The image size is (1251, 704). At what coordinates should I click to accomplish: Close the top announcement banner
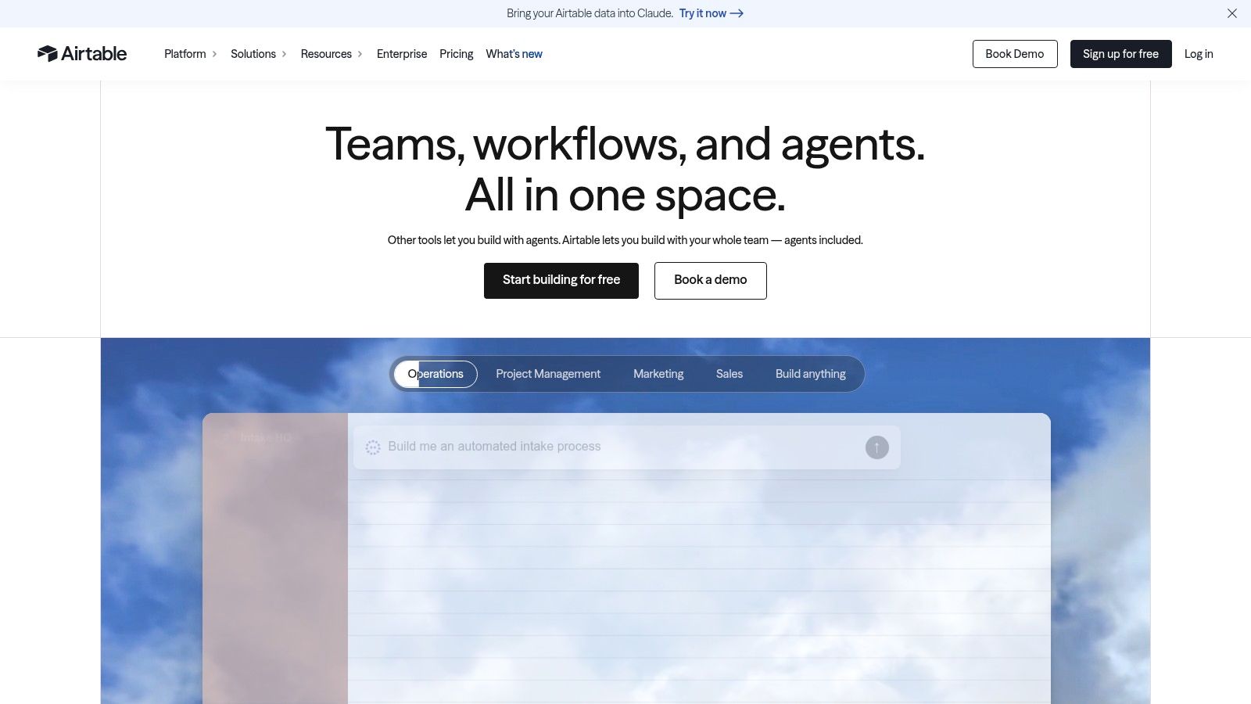coord(1232,13)
